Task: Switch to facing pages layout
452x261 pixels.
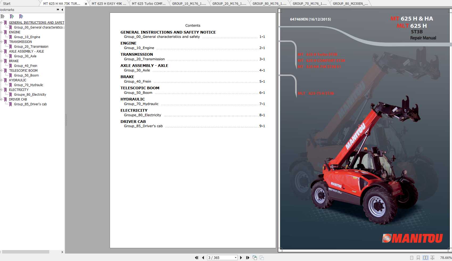Action: (x=425, y=258)
